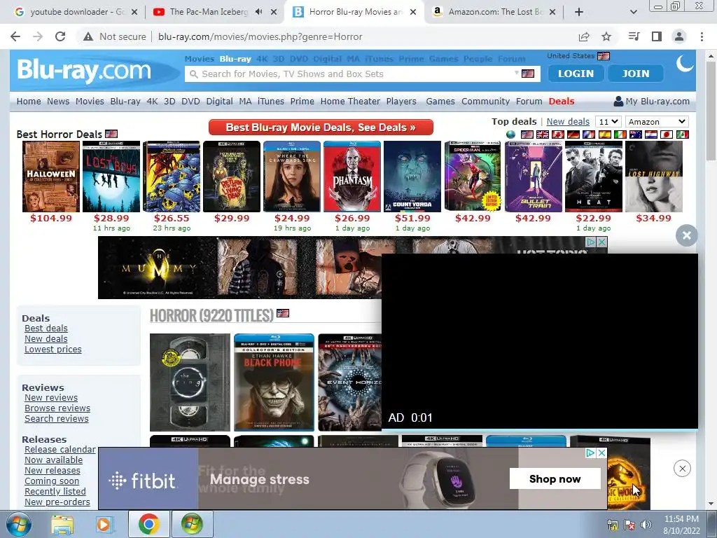Click the movie search input field
This screenshot has height=538, width=717.
352,74
